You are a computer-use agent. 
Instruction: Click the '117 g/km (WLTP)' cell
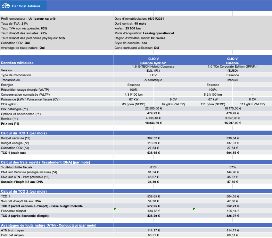tap(253, 104)
